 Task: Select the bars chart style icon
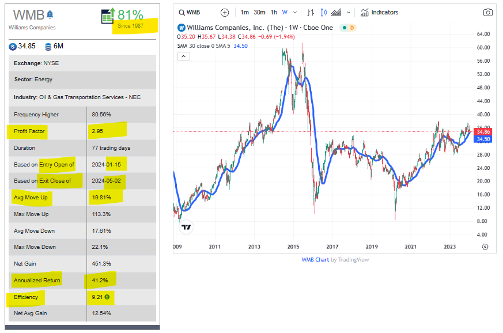pyautogui.click(x=311, y=13)
